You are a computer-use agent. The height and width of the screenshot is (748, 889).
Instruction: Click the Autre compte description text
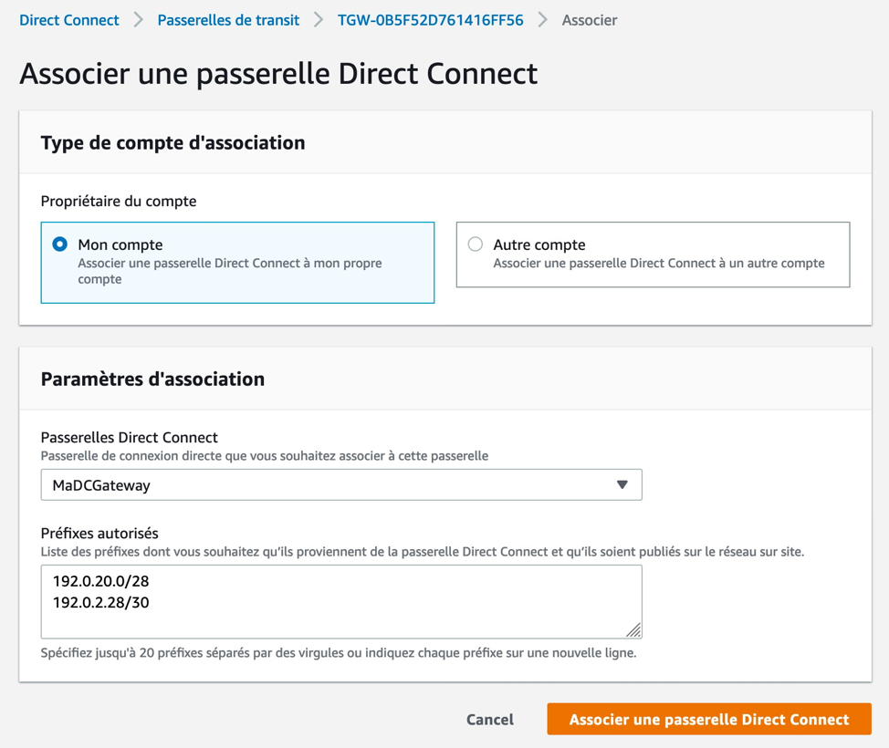pyautogui.click(x=658, y=264)
